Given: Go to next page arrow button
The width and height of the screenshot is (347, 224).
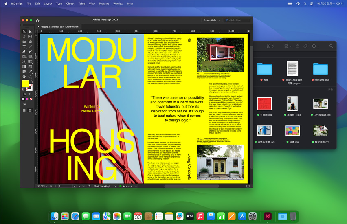Looking at the screenshot, I should pos(79,186).
